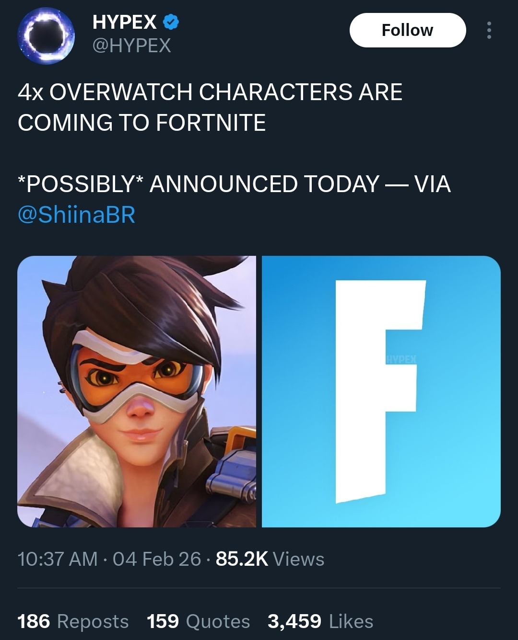Select the 04 Feb 26 date
The image size is (518, 640).
coord(157,559)
